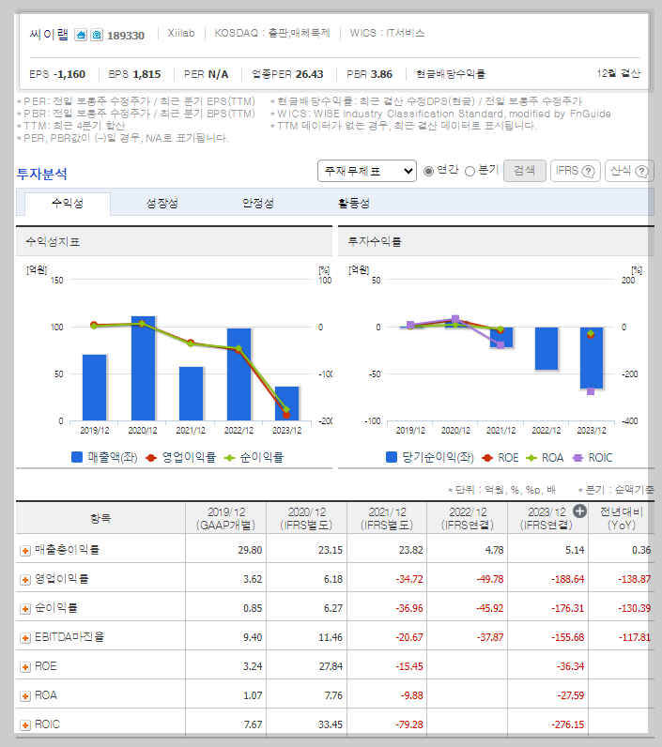The width and height of the screenshot is (662, 747).
Task: Click the 전년대비 (YoY) column header
Action: [621, 518]
